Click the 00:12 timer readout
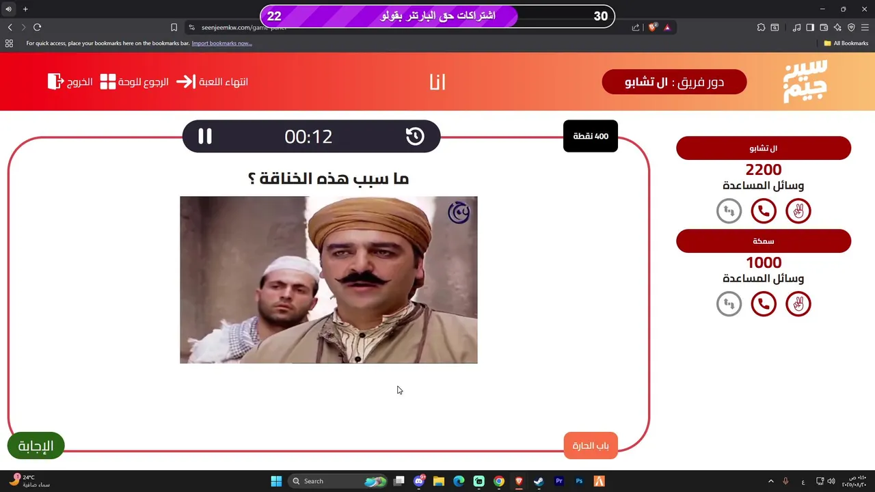 point(308,137)
